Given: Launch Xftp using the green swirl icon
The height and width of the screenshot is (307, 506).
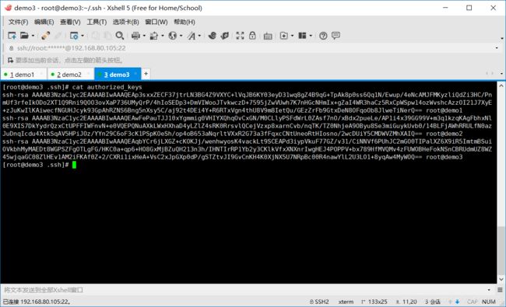Looking at the screenshot, I should point(212,36).
